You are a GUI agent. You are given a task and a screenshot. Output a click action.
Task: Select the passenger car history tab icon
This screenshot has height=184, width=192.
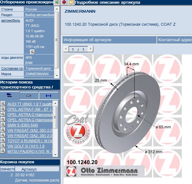(x=9, y=95)
